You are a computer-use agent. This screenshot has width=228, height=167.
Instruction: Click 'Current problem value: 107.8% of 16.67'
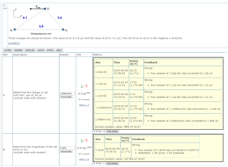point(120,159)
